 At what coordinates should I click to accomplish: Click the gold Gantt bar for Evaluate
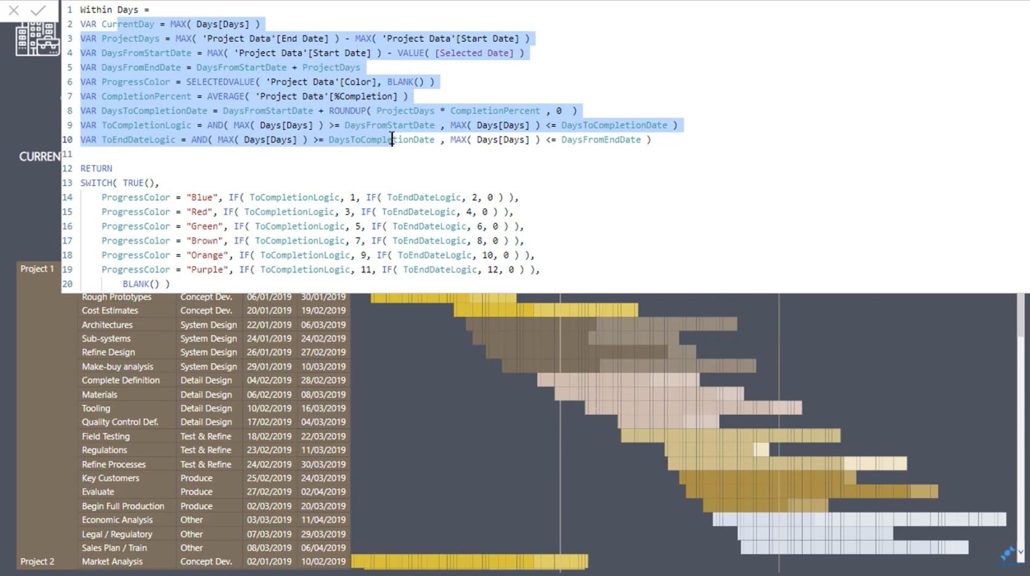pyautogui.click(x=812, y=491)
